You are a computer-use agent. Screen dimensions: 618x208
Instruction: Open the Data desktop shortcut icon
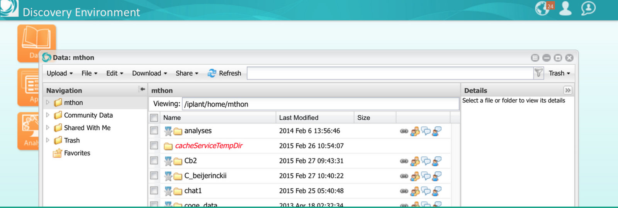(37, 43)
